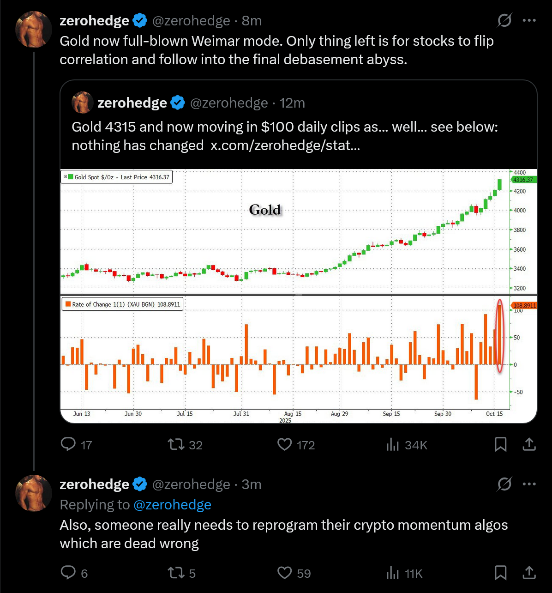Click reply icon on the first tweet

click(68, 444)
